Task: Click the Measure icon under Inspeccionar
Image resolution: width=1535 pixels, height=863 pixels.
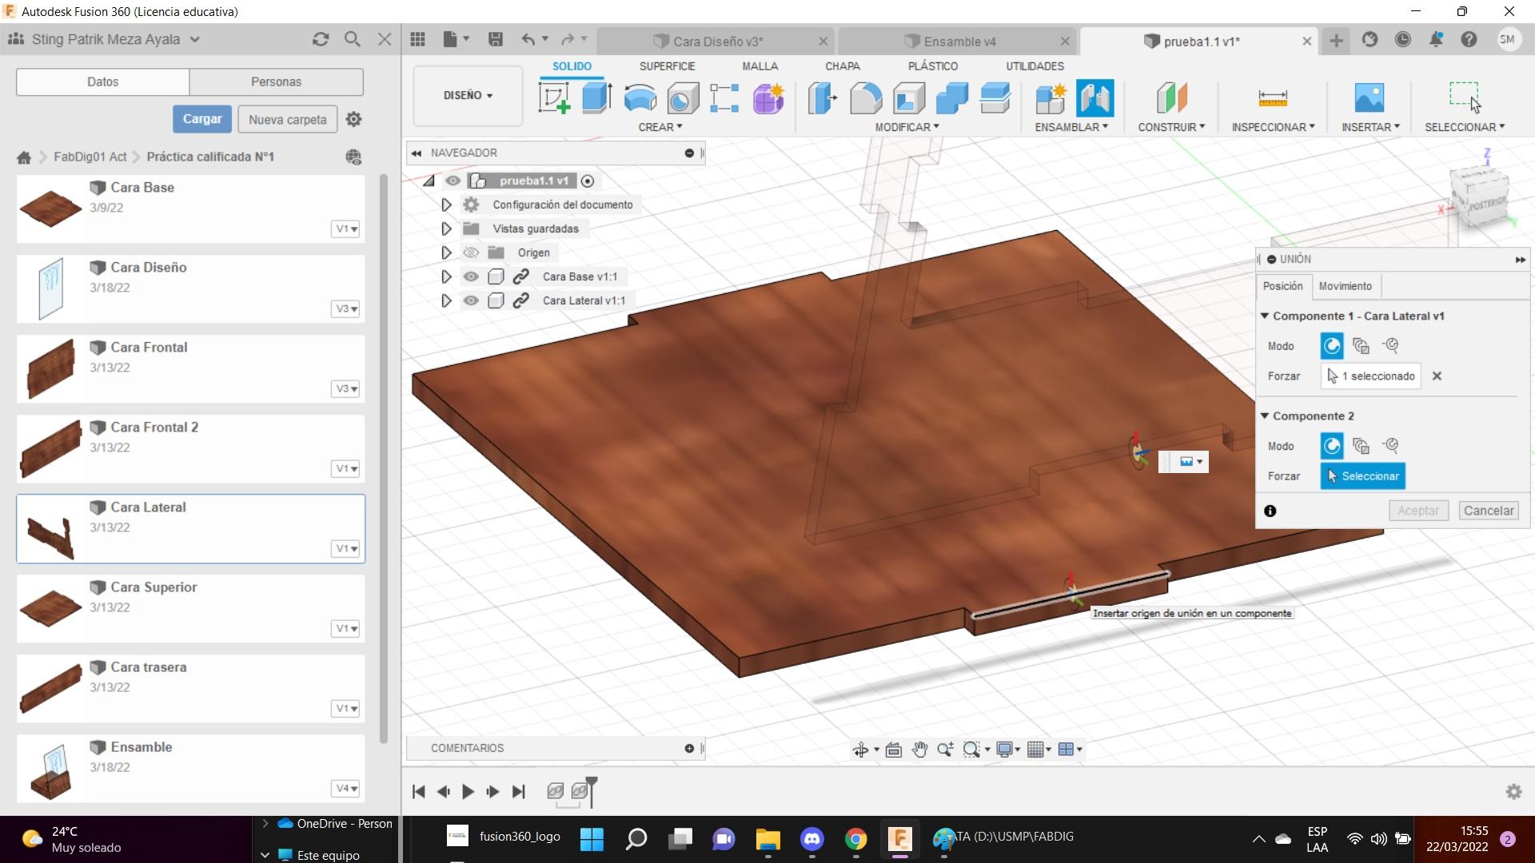Action: 1272,98
